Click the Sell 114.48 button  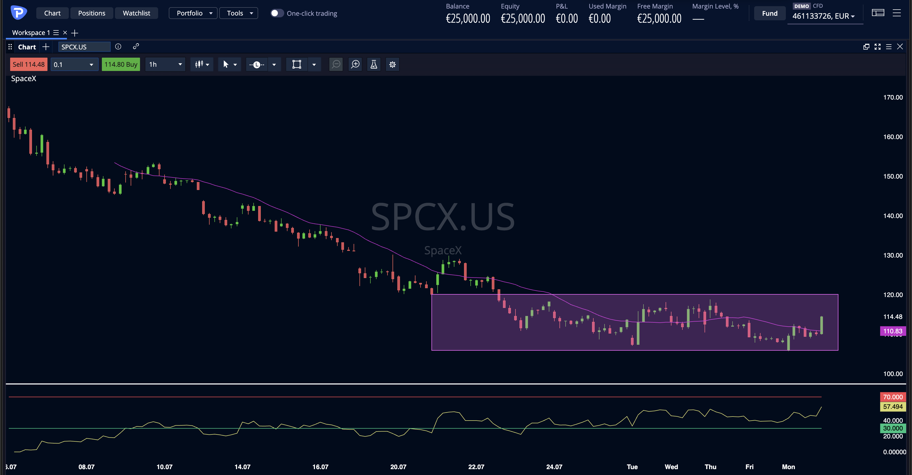29,64
